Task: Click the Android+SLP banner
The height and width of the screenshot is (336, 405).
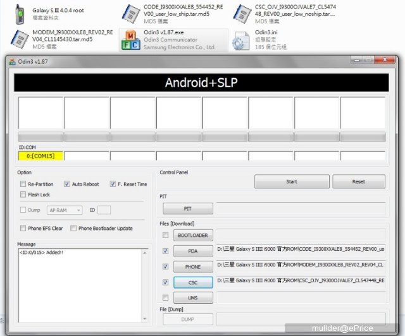Action: 201,83
